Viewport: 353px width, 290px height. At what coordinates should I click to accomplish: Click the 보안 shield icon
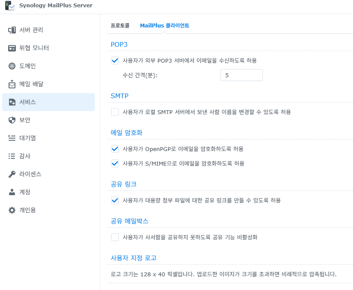12,120
